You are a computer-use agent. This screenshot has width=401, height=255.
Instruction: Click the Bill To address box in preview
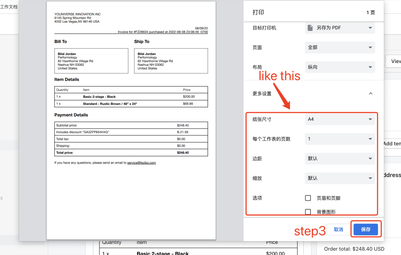pos(91,61)
